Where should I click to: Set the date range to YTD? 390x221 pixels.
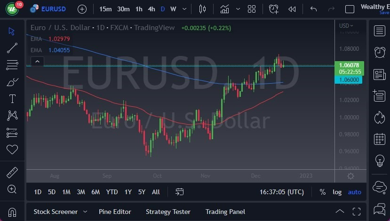point(112,192)
